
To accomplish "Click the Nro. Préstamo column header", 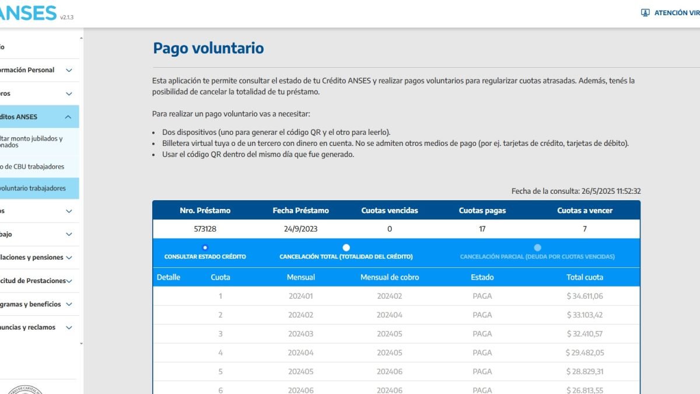I will click(205, 210).
